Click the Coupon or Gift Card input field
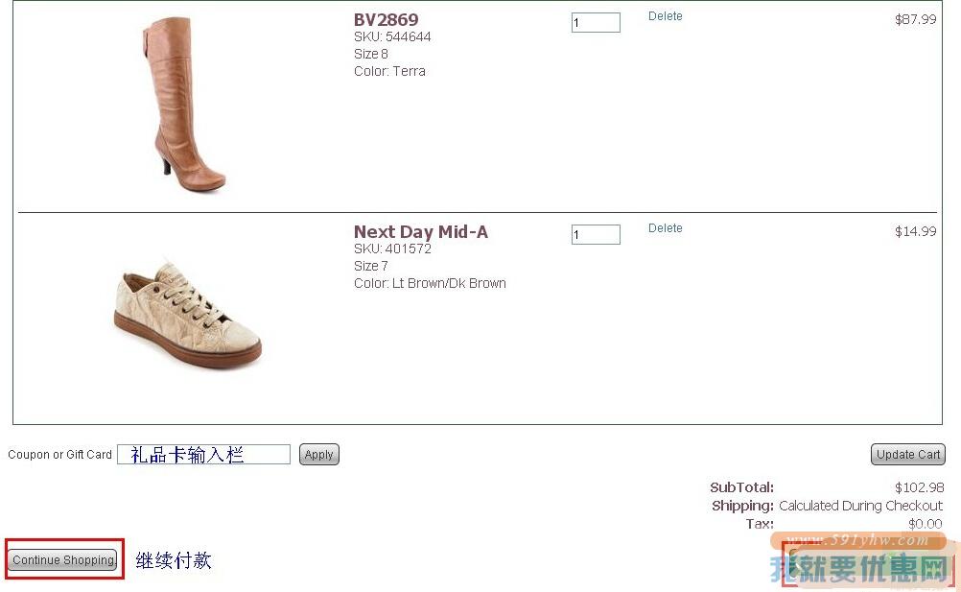961x592 pixels. 203,455
